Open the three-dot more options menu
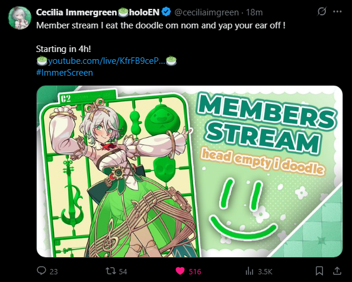Image resolution: width=352 pixels, height=282 pixels. point(337,12)
